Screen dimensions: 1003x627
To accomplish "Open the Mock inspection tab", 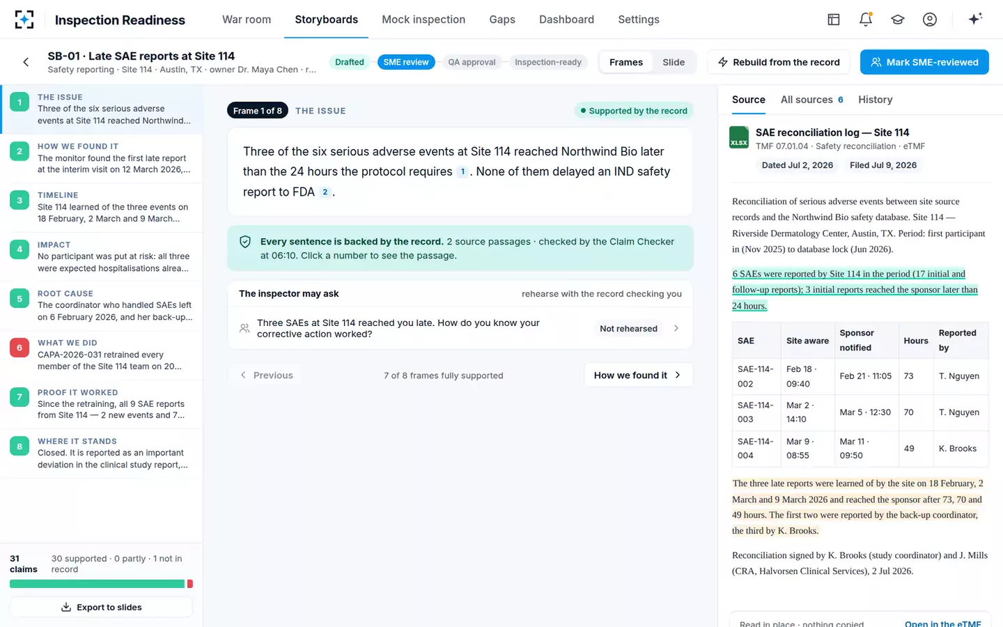I will coord(423,20).
